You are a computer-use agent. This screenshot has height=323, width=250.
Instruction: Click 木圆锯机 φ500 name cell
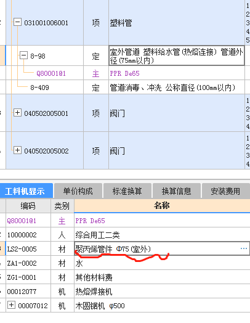point(162,306)
